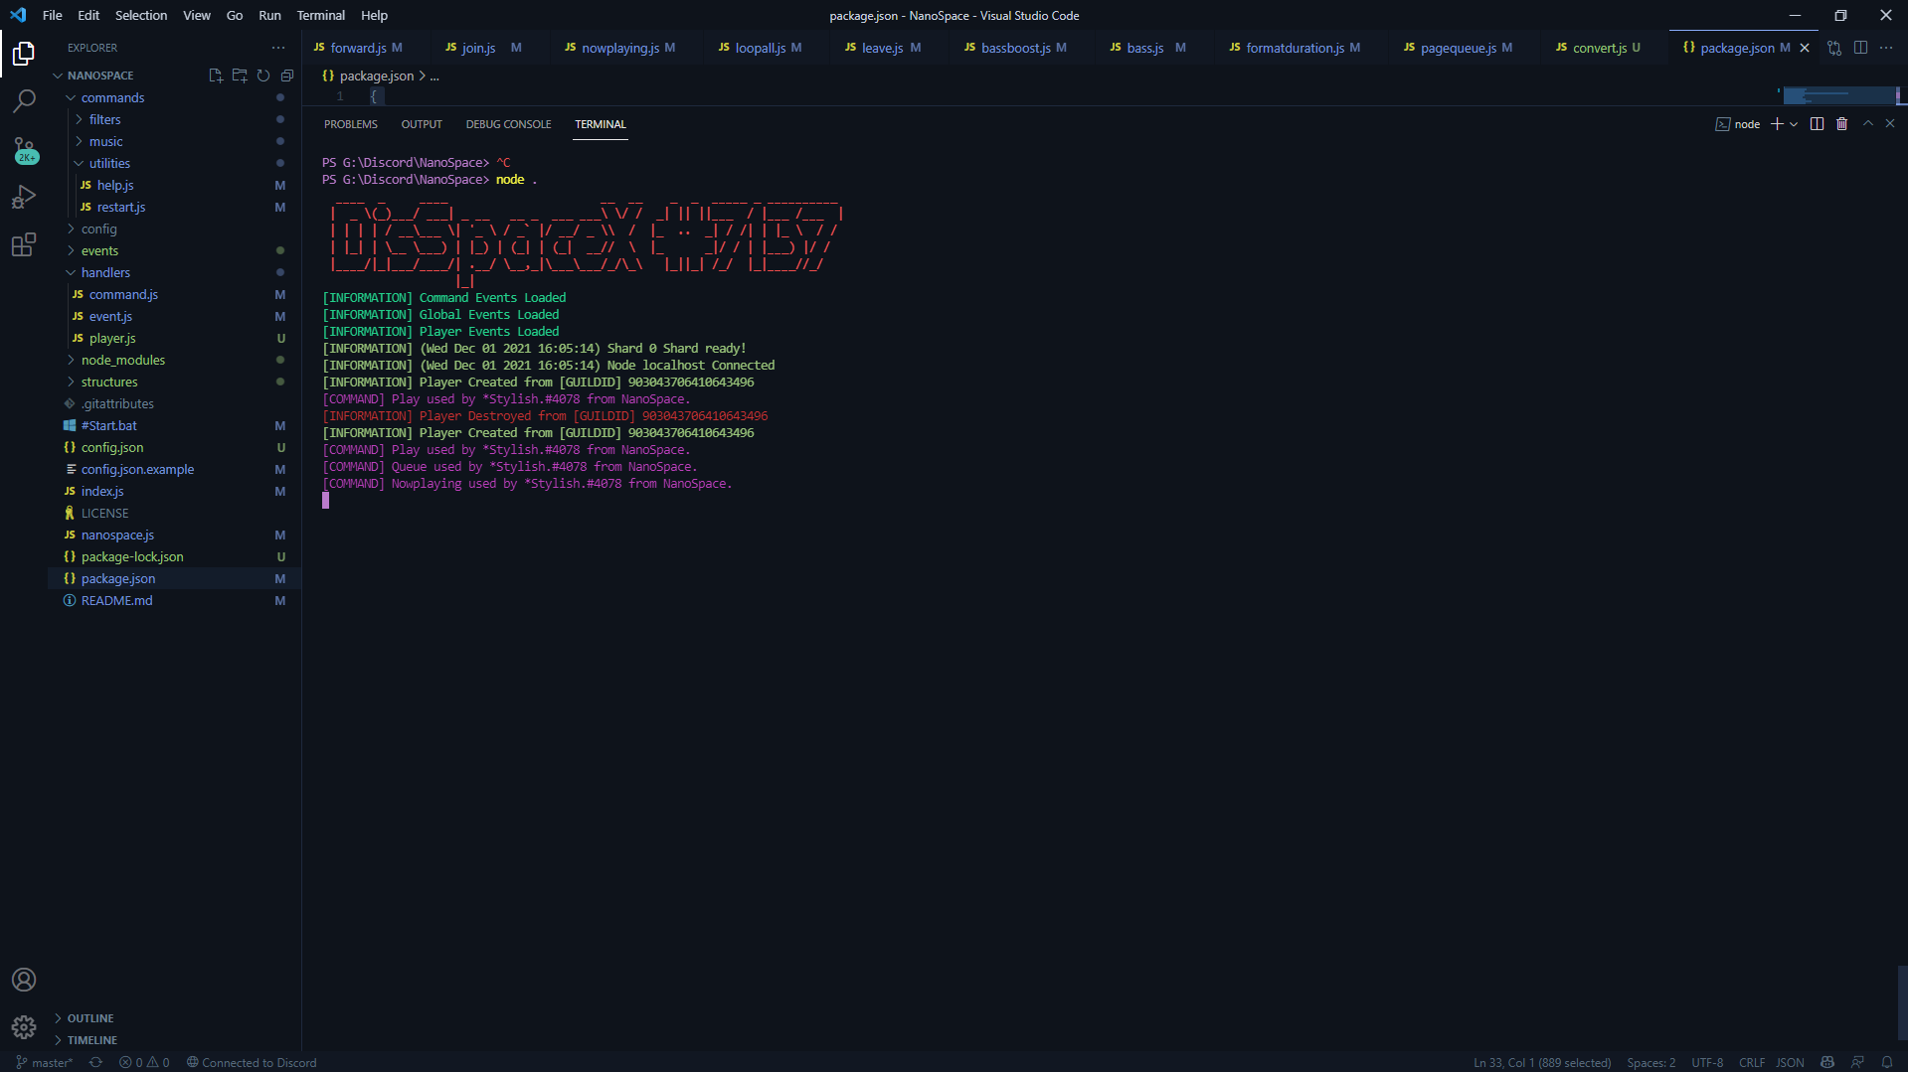Add a new terminal with plus icon
Screen dimensions: 1908x1072
(1777, 124)
